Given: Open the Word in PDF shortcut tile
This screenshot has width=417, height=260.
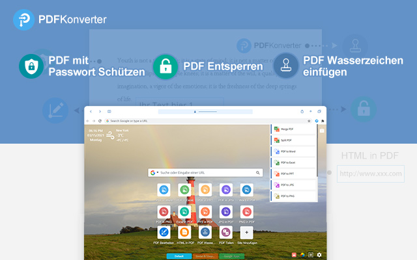Looking at the screenshot, I should [246, 190].
